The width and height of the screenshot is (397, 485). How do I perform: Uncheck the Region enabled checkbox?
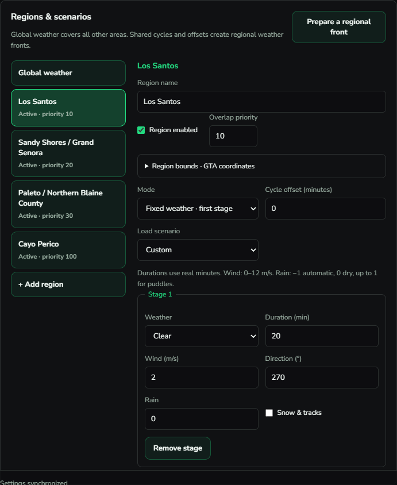[141, 130]
